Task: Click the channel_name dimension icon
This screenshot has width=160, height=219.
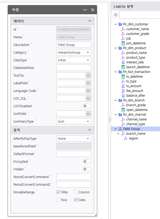Action: 123,119
